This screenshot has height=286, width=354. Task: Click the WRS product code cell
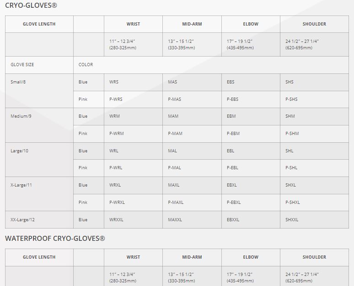[x=114, y=82]
